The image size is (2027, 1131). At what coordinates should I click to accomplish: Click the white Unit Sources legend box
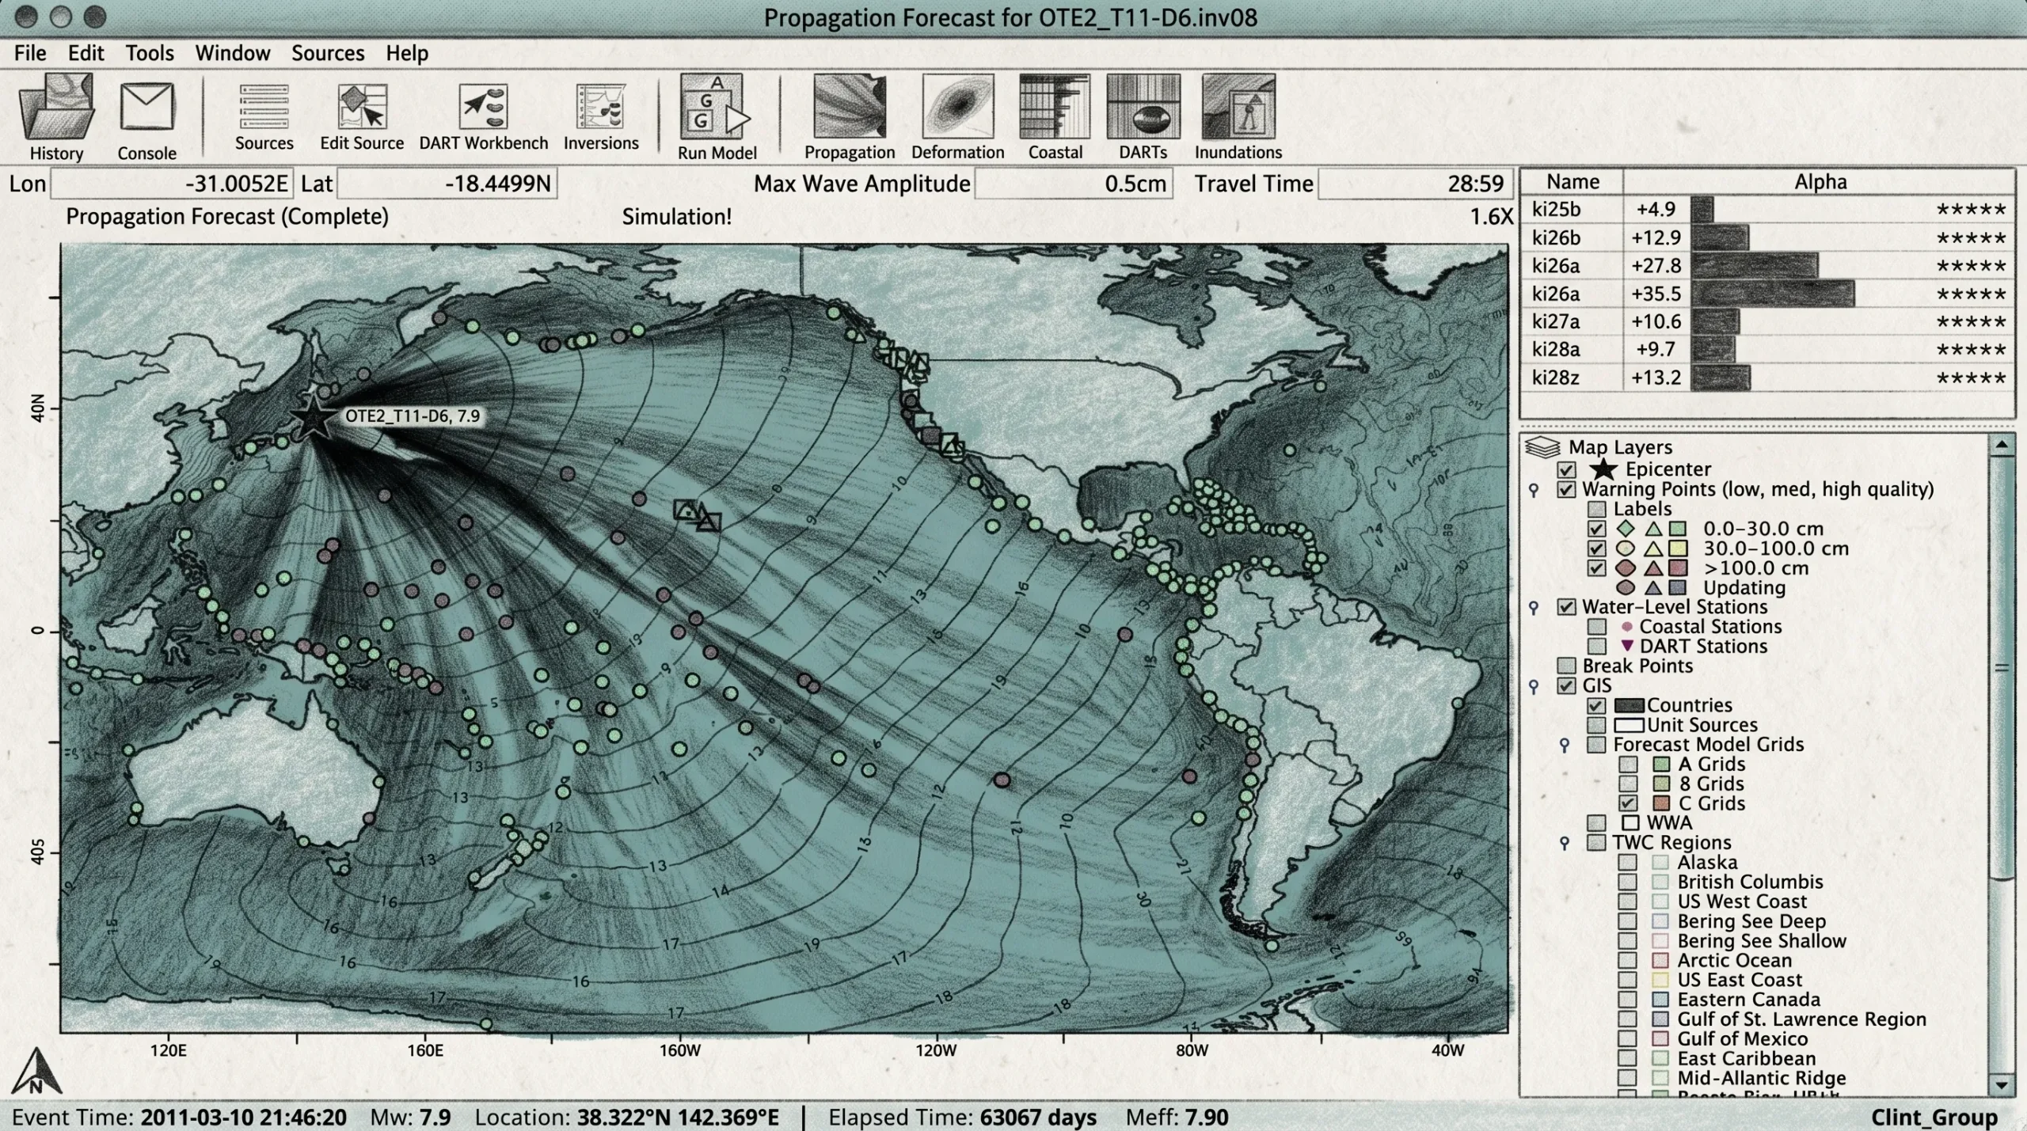pyautogui.click(x=1630, y=725)
